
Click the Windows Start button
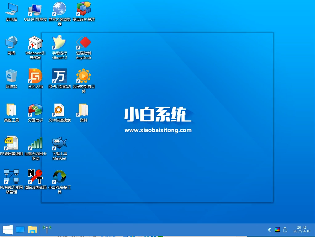point(7,230)
